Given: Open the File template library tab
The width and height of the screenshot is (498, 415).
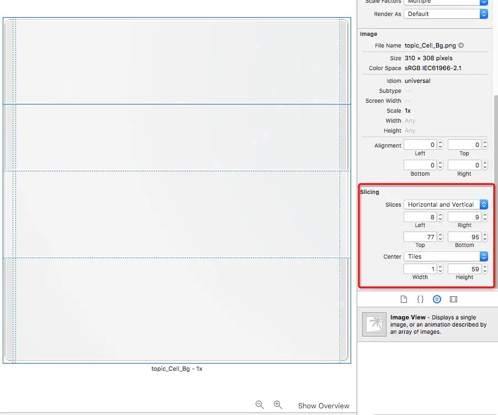Looking at the screenshot, I should (404, 300).
